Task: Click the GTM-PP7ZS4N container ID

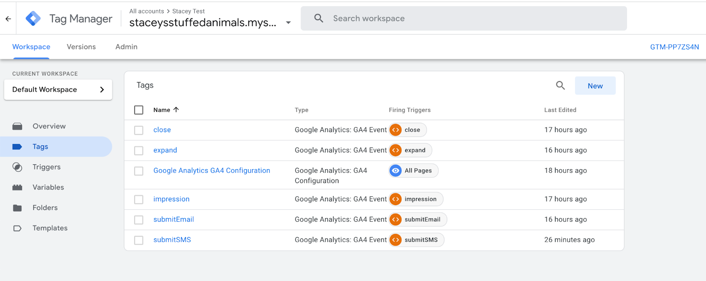Action: (675, 47)
